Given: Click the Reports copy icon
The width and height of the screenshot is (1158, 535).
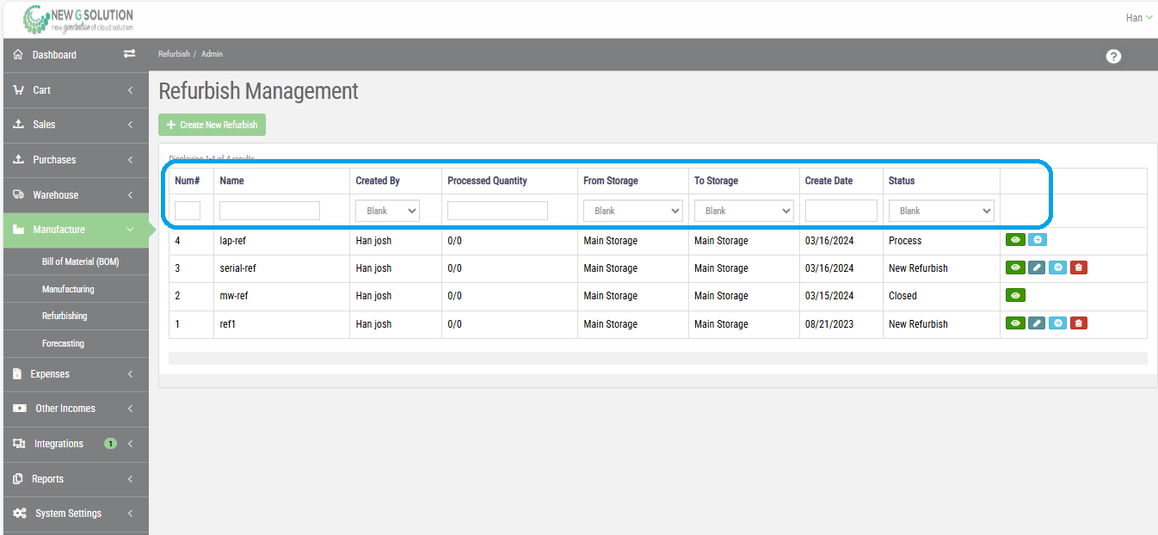Looking at the screenshot, I should (x=18, y=478).
